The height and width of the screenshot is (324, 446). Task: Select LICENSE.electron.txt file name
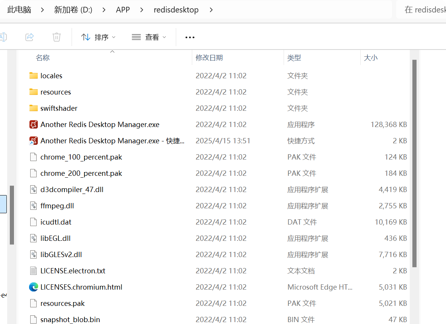(x=73, y=270)
